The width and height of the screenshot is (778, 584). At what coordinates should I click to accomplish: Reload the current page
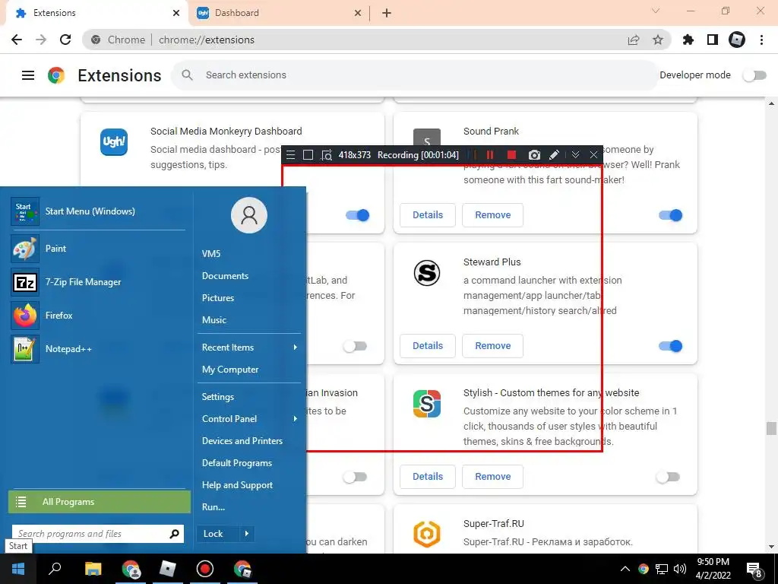pos(65,40)
